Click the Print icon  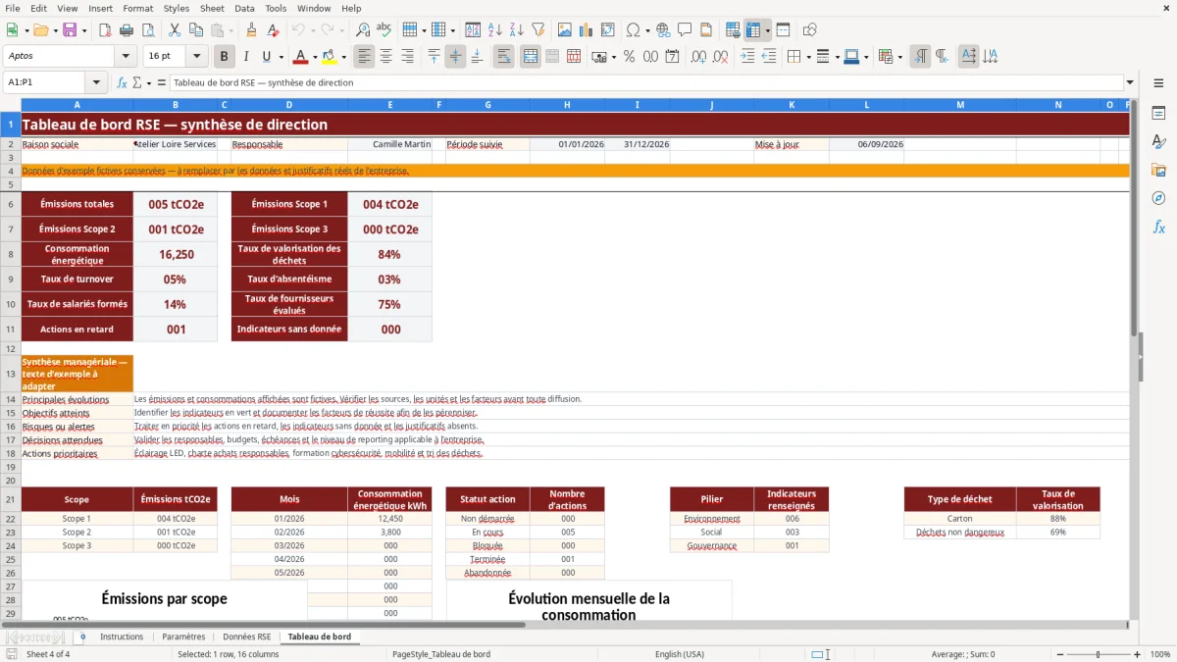coord(128,30)
